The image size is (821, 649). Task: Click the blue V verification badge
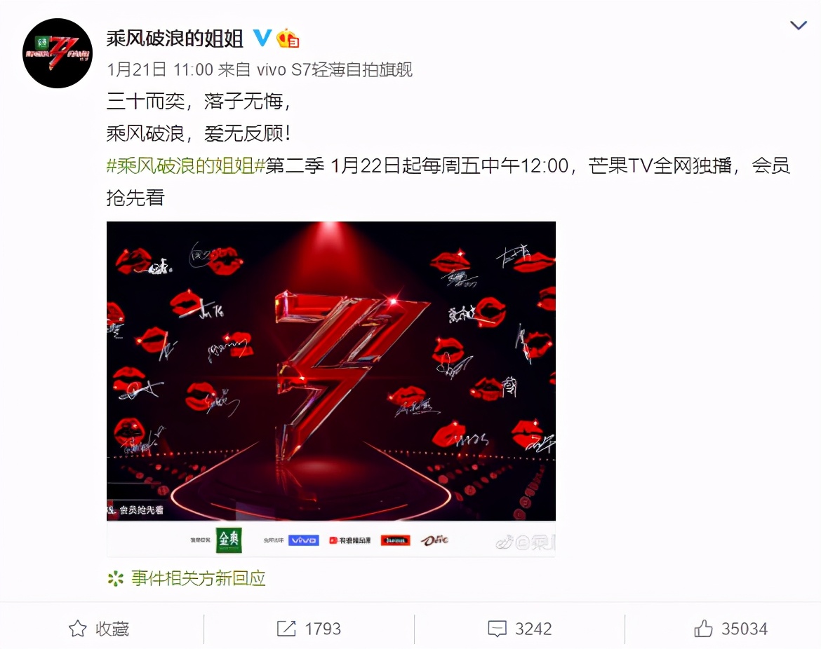click(262, 38)
